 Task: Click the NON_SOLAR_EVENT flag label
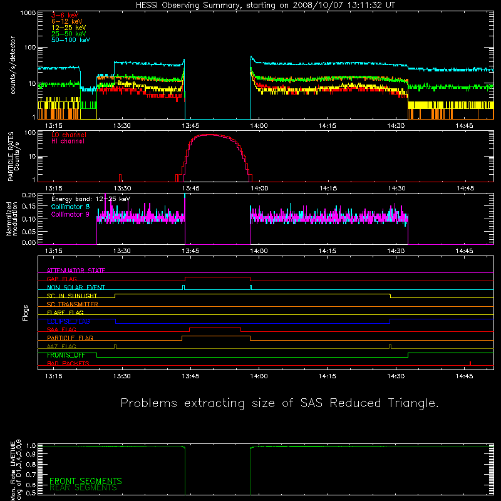coord(76,287)
